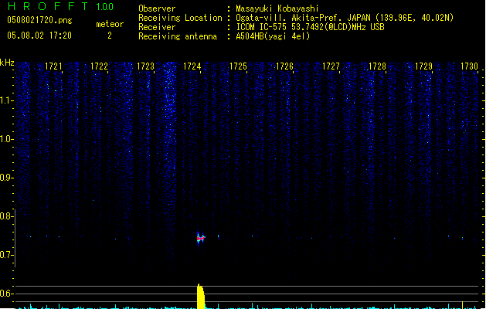The height and width of the screenshot is (309, 486).
Task: Select the 1730 time marker
Action: point(469,67)
